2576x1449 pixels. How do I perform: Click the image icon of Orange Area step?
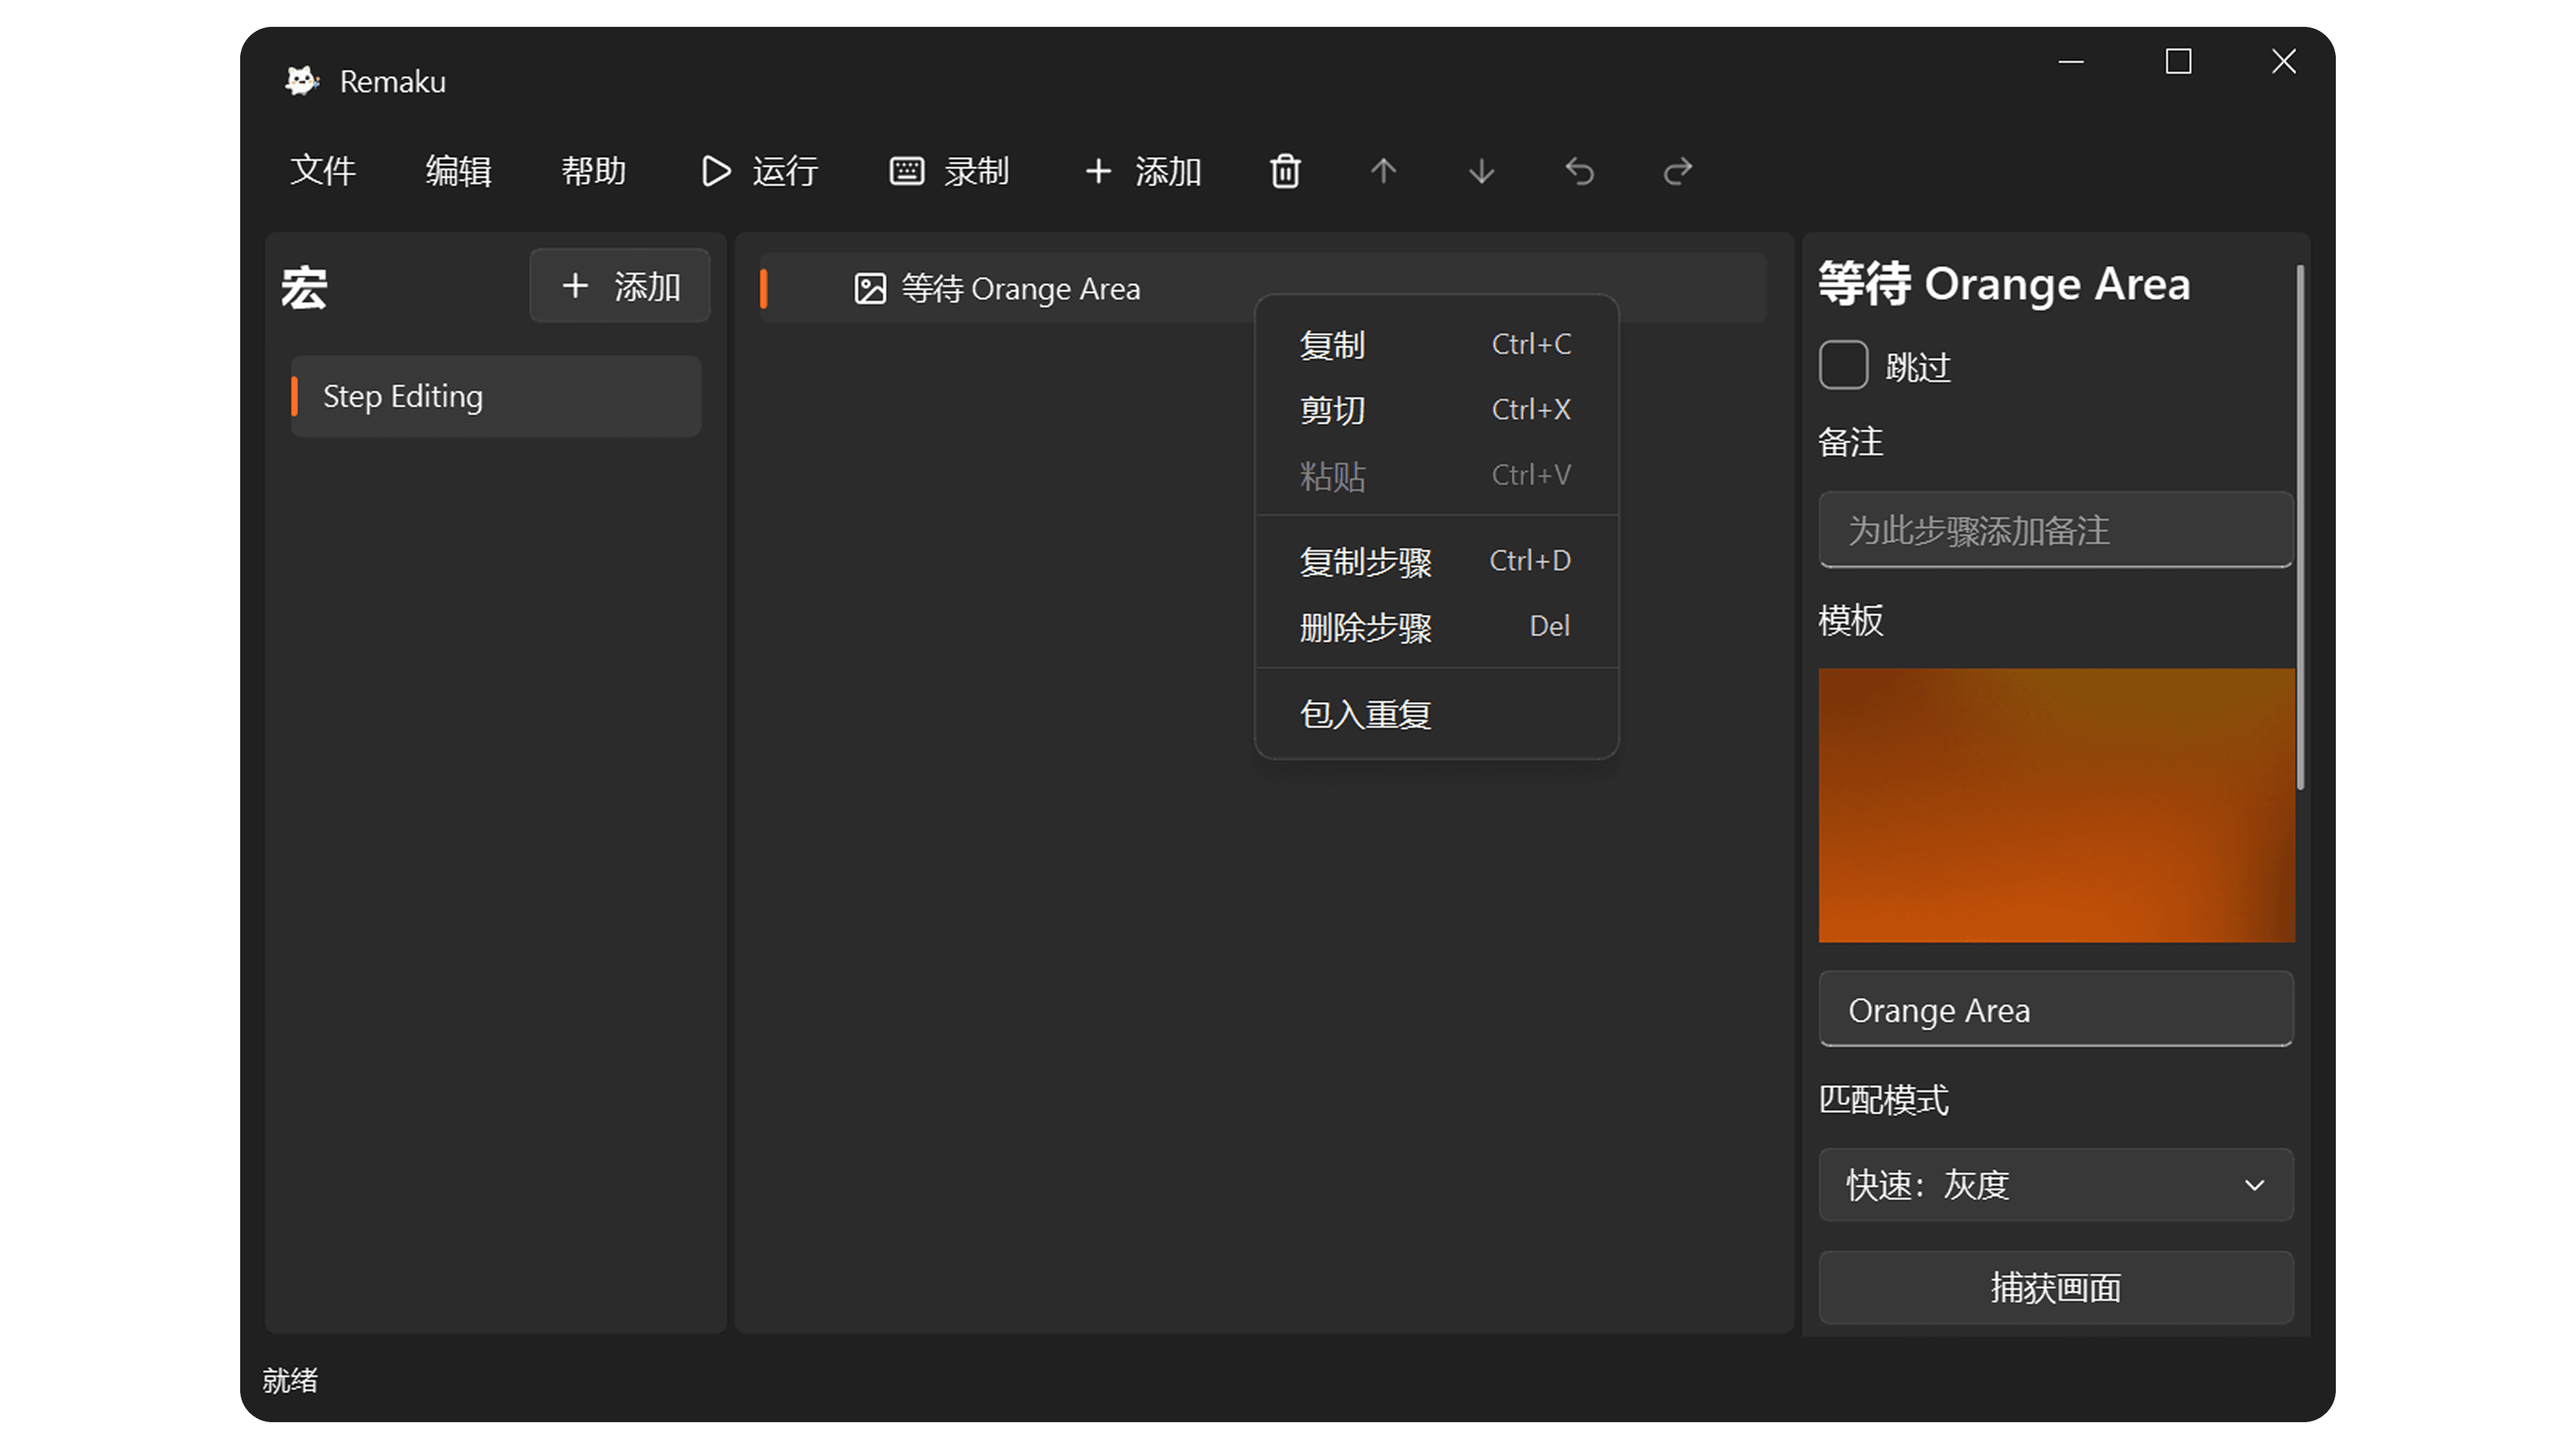(x=870, y=289)
